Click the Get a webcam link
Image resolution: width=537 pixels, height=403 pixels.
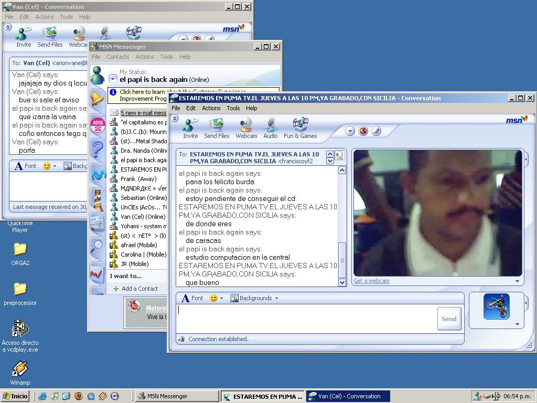tap(371, 281)
